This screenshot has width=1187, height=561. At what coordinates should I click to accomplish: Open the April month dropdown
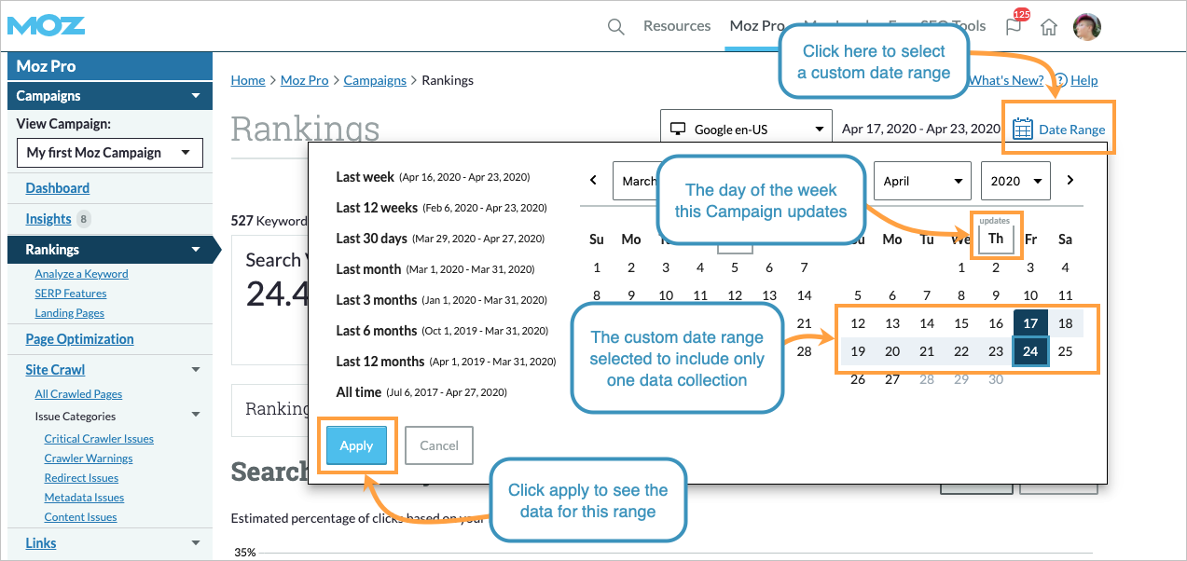921,180
